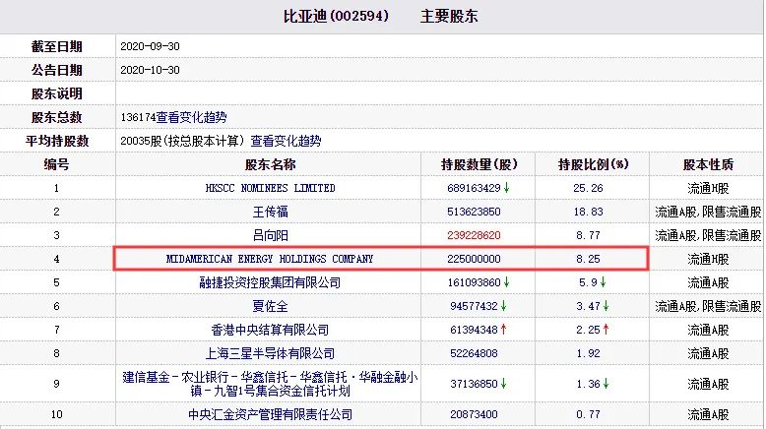The height and width of the screenshot is (429, 766).
Task: Select 流通A股 in 上海三星半导体 row
Action: point(708,353)
